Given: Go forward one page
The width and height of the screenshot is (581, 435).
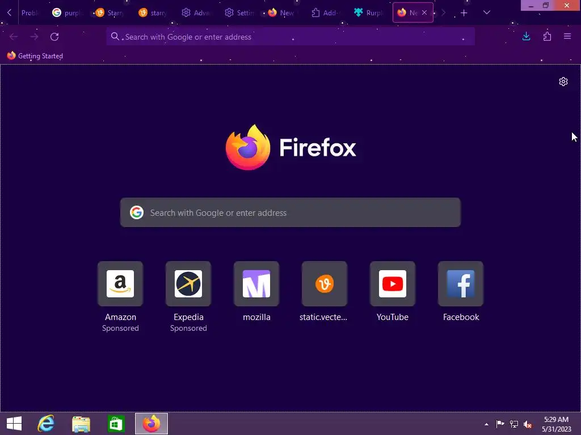Looking at the screenshot, I should [x=34, y=37].
